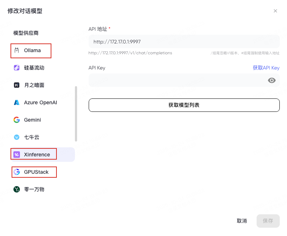
Task: Click the Xinference purple icon
Action: tap(17, 155)
